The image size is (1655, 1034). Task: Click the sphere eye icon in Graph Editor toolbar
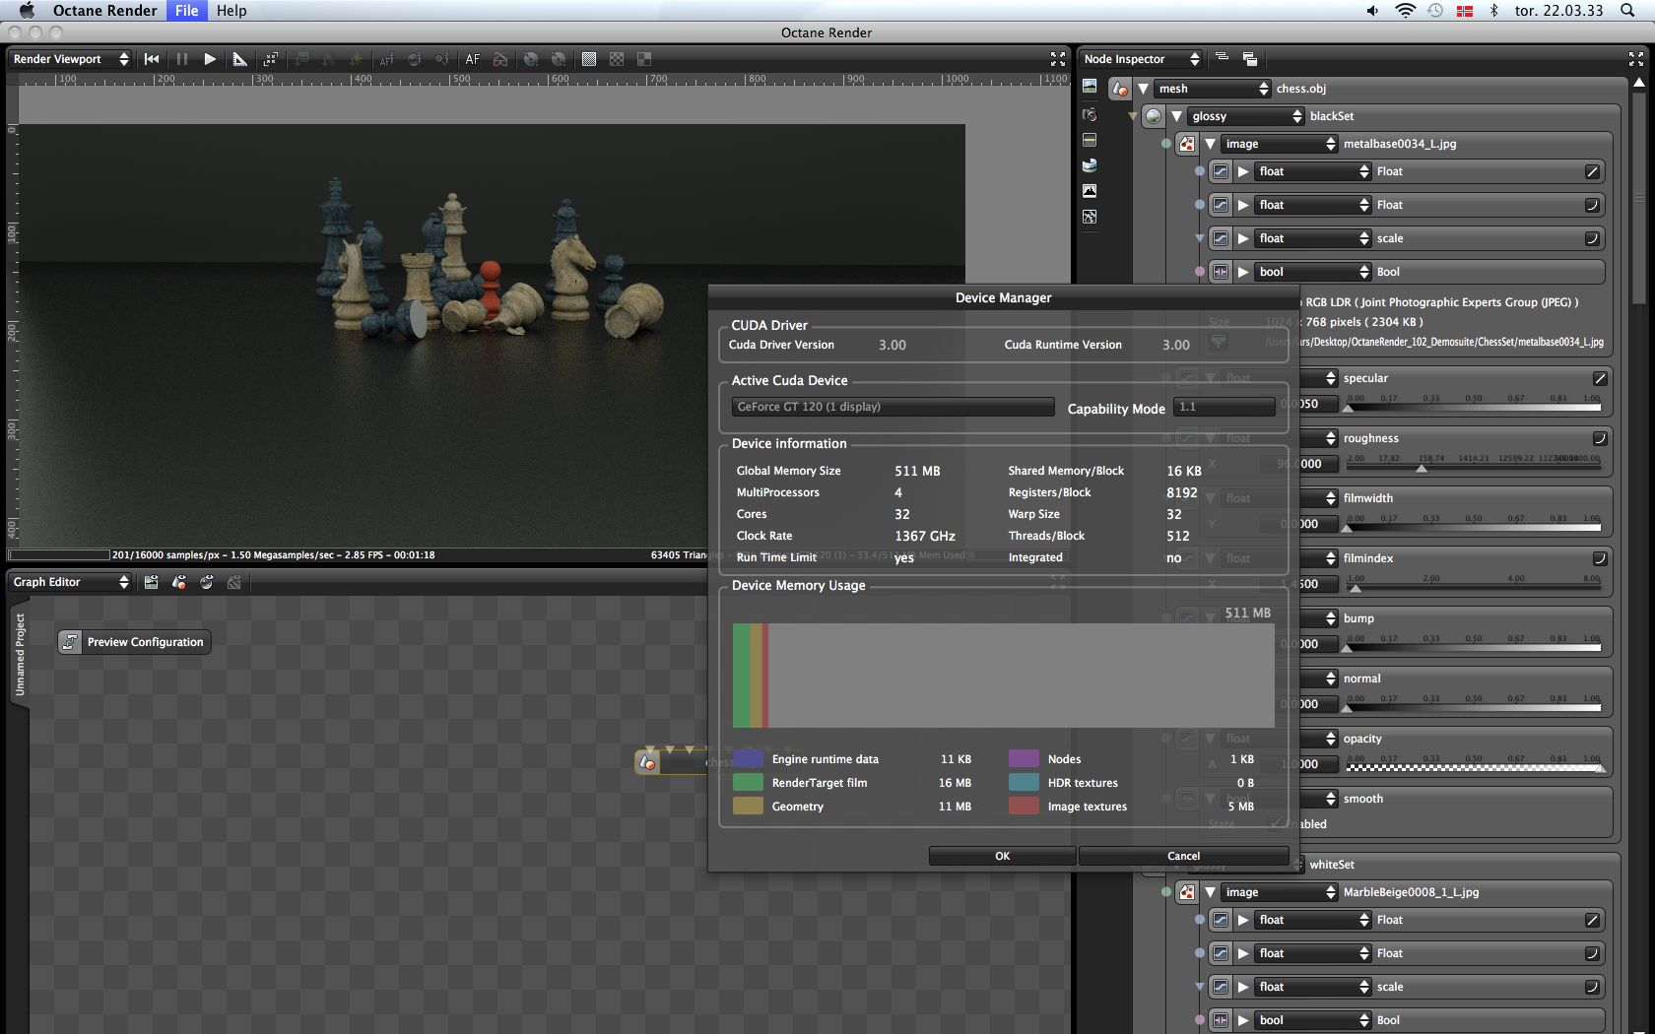pos(207,582)
